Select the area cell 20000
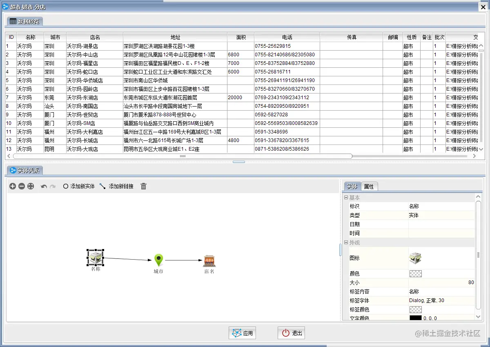Screen dimensions: 490x347 [x=241, y=98]
